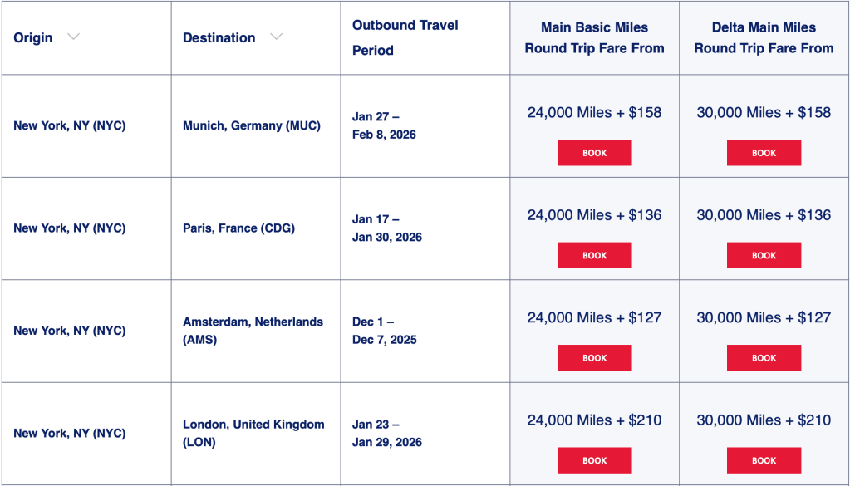Book London Main Basic fare with $210
Viewport: 850px width, 486px height.
594,460
